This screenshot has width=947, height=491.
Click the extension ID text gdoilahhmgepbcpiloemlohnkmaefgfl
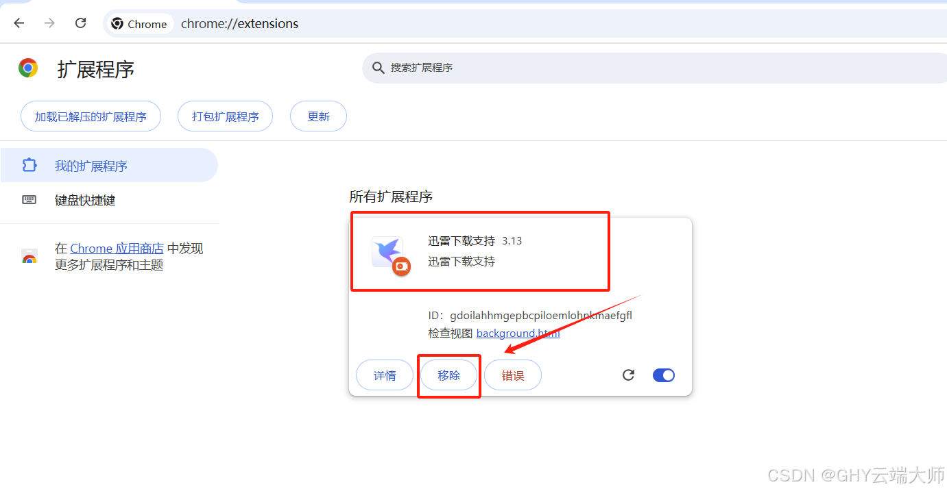tap(541, 316)
